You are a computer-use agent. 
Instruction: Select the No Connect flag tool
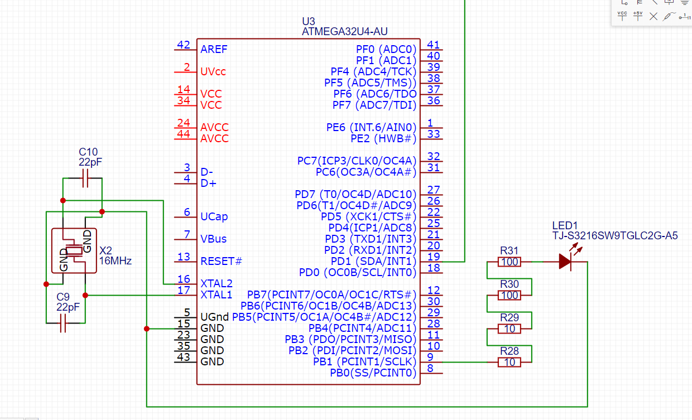click(x=653, y=16)
